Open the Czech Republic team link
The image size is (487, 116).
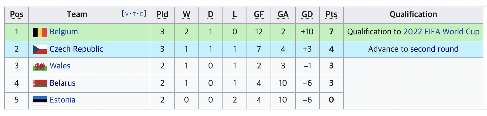point(76,49)
